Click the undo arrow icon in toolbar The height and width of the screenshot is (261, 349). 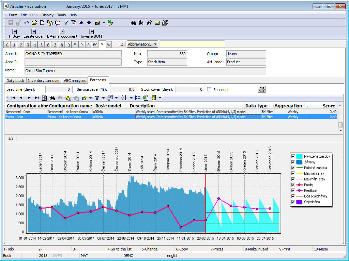27,23
